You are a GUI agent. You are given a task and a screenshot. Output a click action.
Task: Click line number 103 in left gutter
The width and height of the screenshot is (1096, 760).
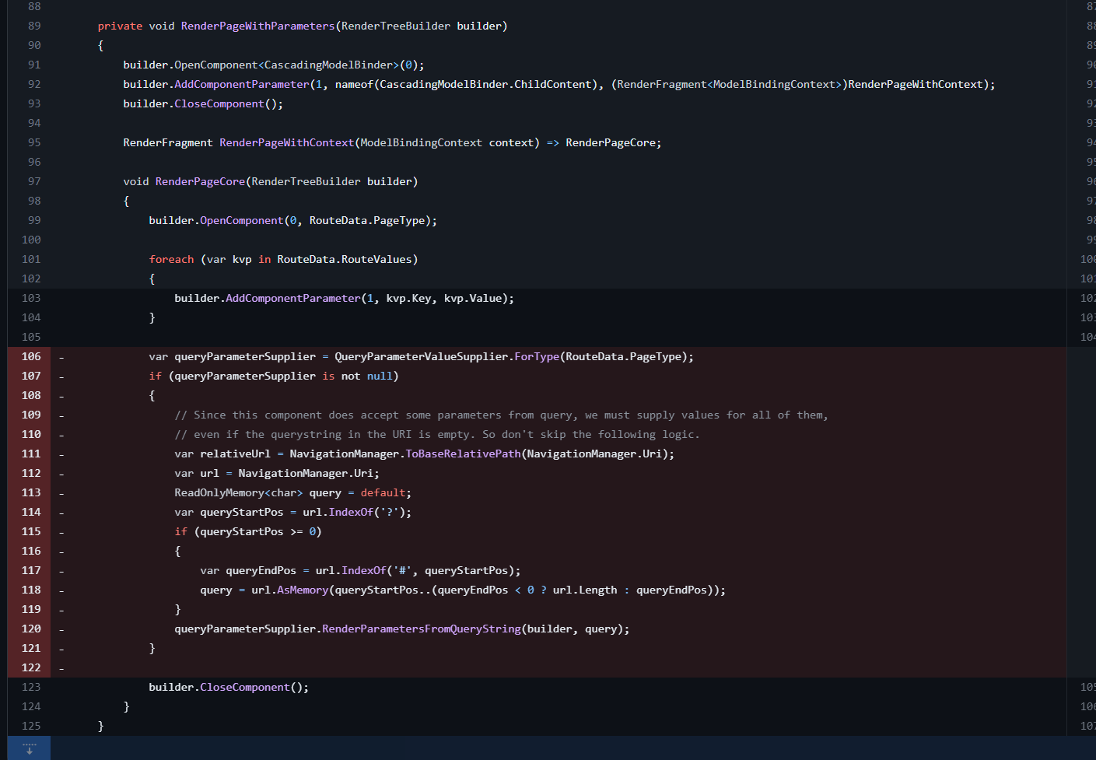point(31,298)
